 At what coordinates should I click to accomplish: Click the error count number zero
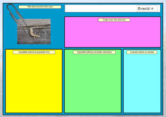click(x=152, y=9)
